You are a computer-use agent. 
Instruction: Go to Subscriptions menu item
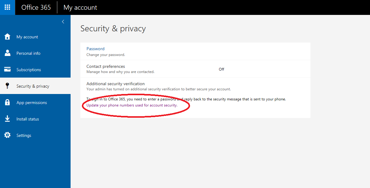click(x=29, y=70)
